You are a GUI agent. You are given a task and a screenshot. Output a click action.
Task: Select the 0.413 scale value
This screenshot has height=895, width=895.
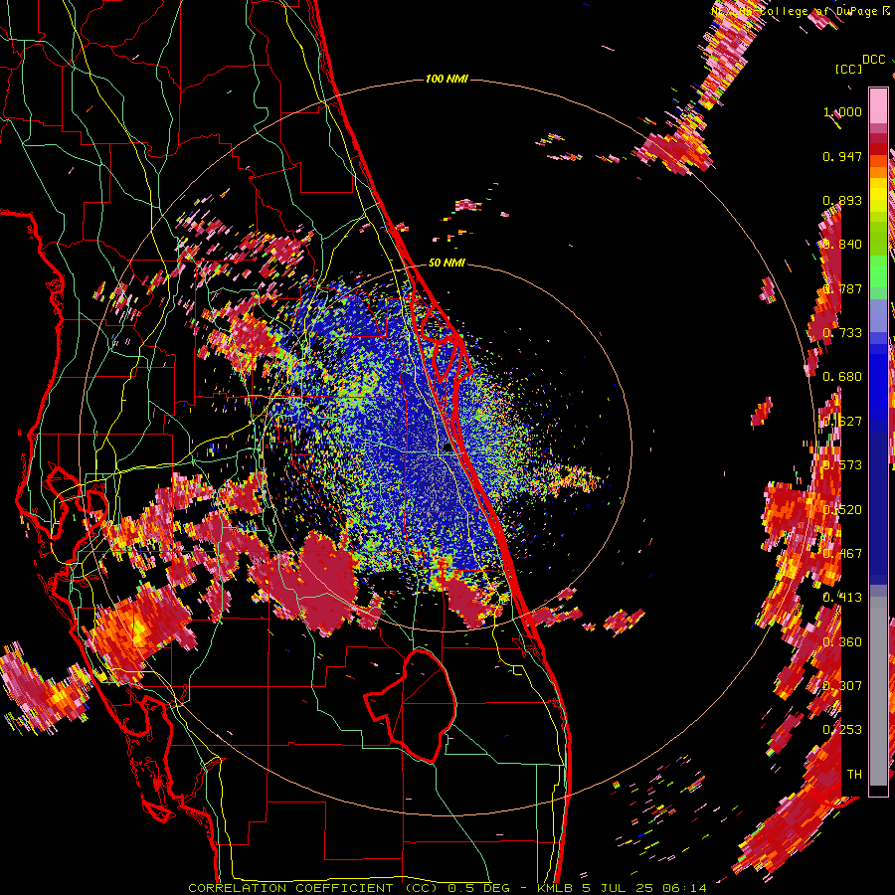point(842,598)
